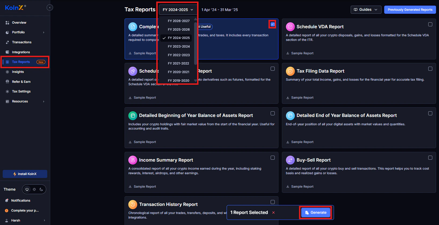Open the Portfolio section
Screen dimensions: 439x225
(x=18, y=32)
